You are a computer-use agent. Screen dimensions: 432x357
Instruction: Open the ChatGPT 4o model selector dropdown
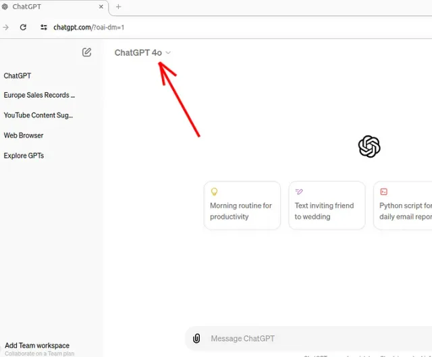pyautogui.click(x=142, y=53)
